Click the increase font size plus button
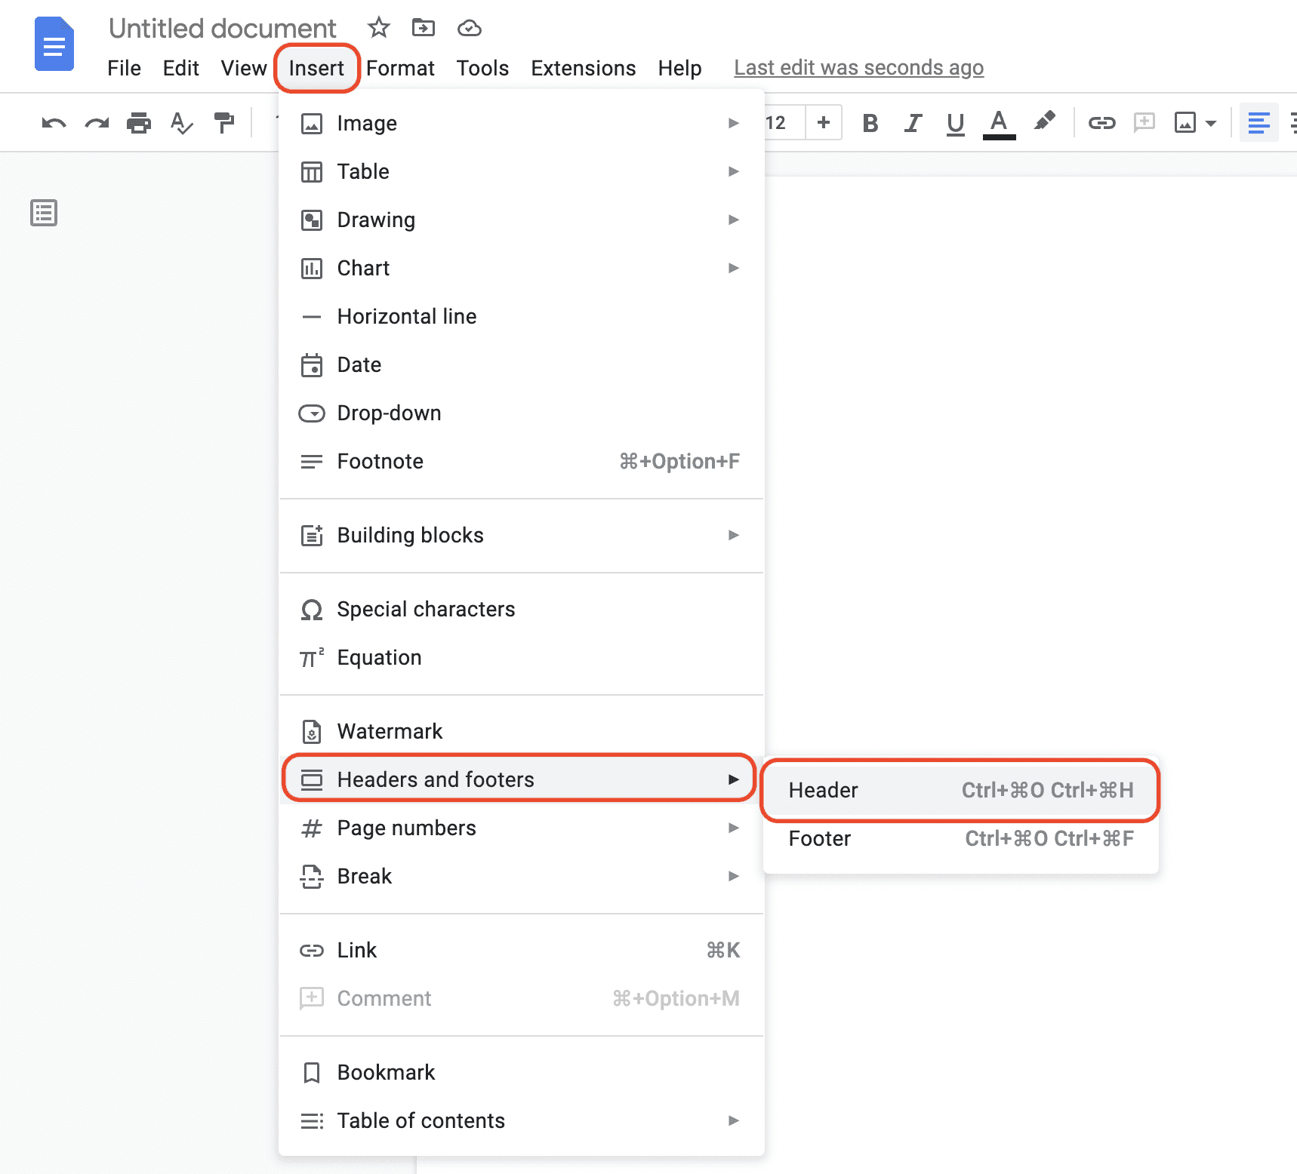Image resolution: width=1297 pixels, height=1174 pixels. pyautogui.click(x=824, y=123)
